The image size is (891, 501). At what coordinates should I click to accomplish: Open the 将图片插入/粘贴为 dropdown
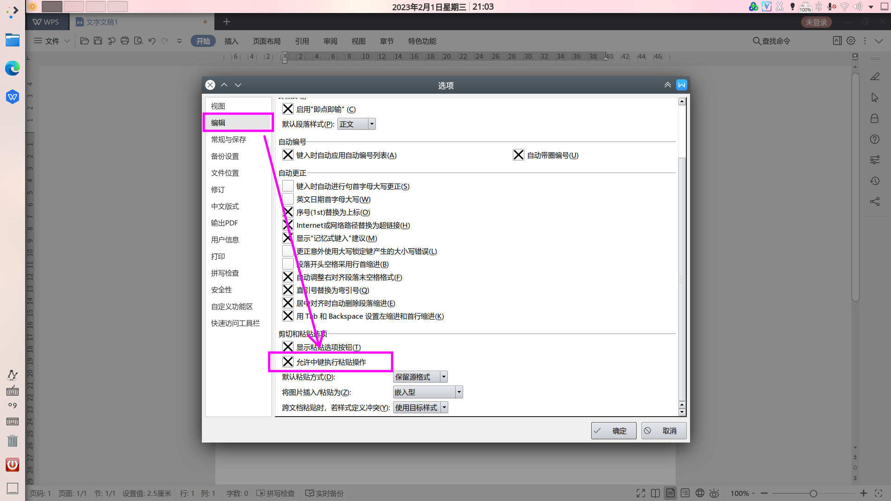459,392
